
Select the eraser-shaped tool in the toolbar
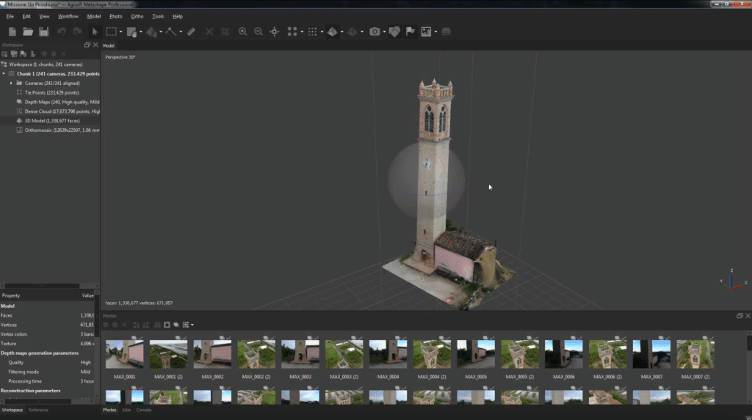(191, 32)
